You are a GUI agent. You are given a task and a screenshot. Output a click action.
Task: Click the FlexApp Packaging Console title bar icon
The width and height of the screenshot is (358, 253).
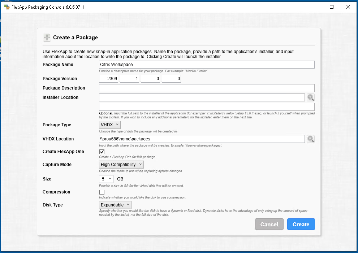pos(7,7)
